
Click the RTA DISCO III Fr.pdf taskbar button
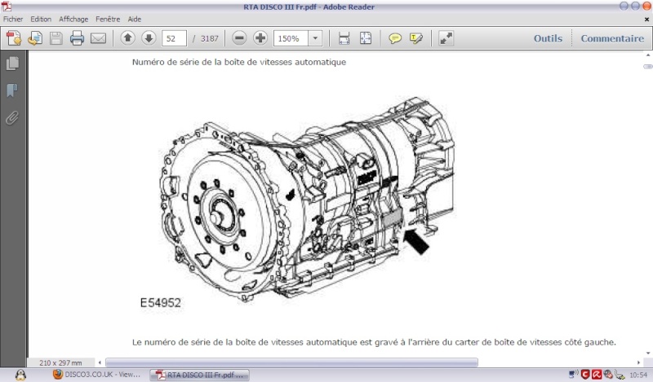click(199, 375)
